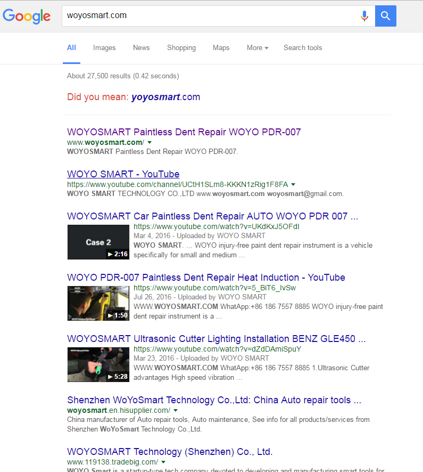
Task: Open Search tools options
Action: (303, 47)
